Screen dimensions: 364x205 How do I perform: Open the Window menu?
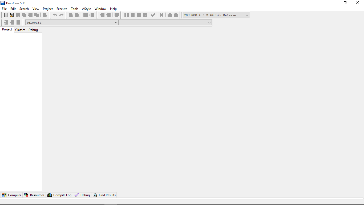click(100, 9)
